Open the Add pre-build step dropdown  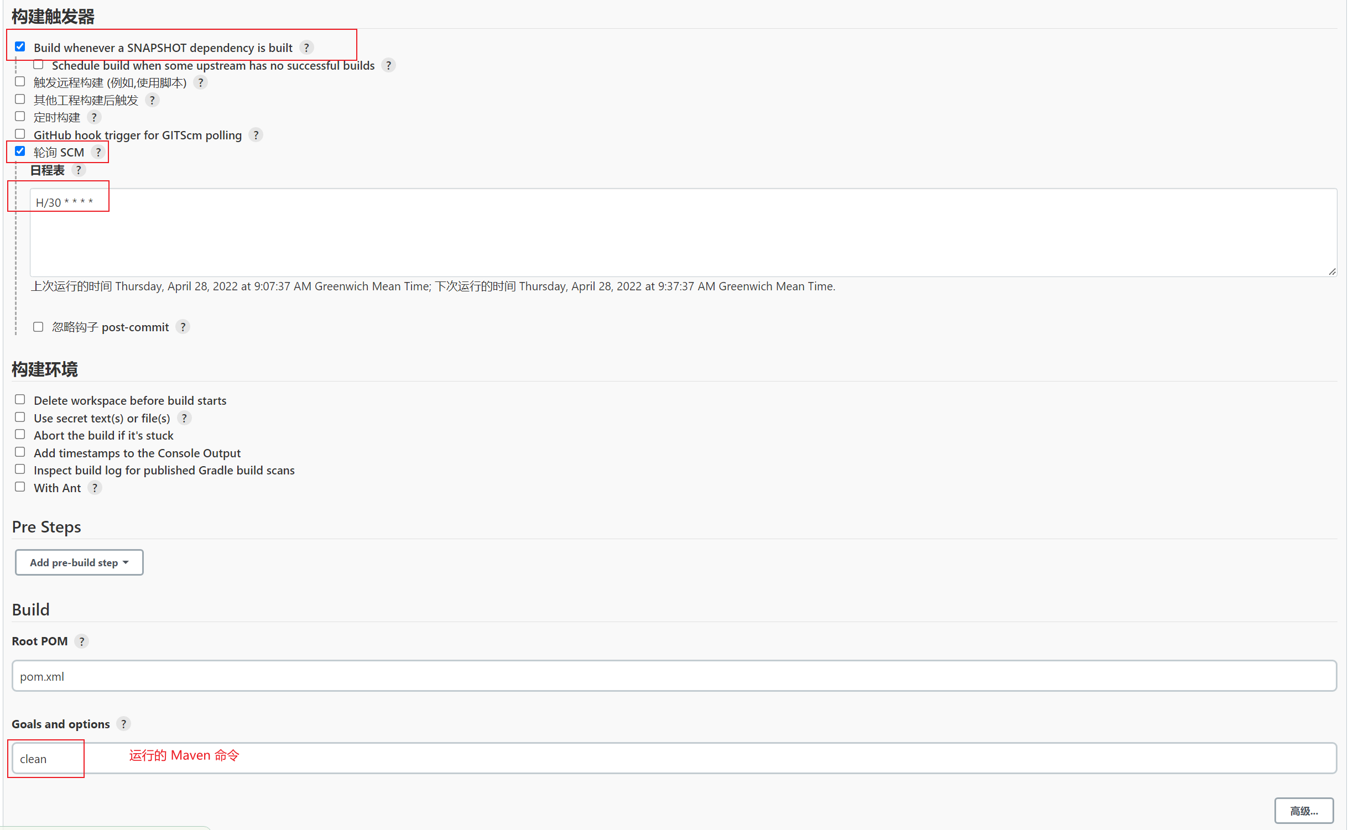pos(79,562)
